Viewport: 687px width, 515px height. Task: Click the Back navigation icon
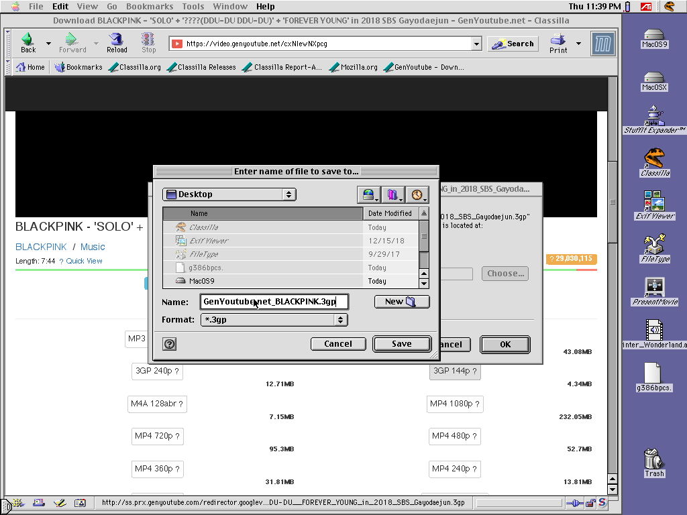coord(28,42)
